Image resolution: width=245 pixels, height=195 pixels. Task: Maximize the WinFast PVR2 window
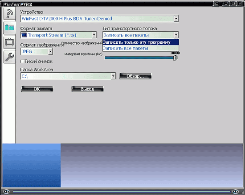click(233, 4)
